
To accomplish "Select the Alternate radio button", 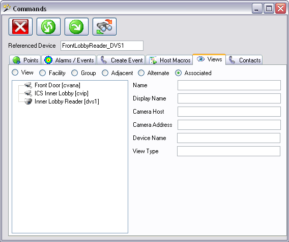I will (x=141, y=73).
